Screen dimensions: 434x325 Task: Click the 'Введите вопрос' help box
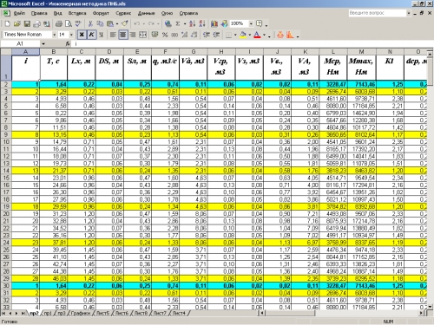378,13
